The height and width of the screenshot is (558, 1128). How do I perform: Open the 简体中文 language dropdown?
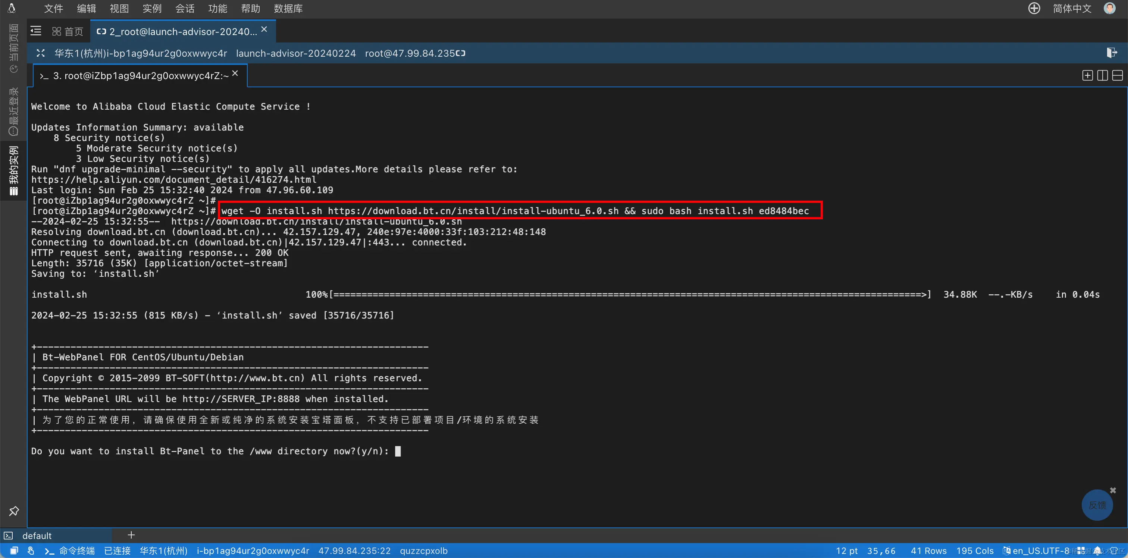(1072, 8)
